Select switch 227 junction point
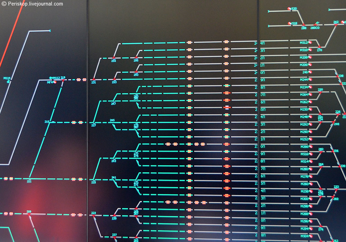Screen dimensions: 346x242 click(94, 122)
